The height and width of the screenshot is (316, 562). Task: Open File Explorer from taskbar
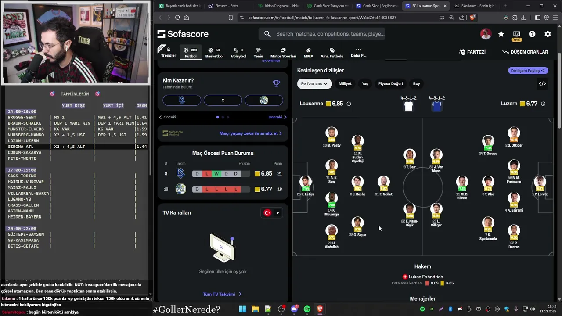[x=255, y=309]
